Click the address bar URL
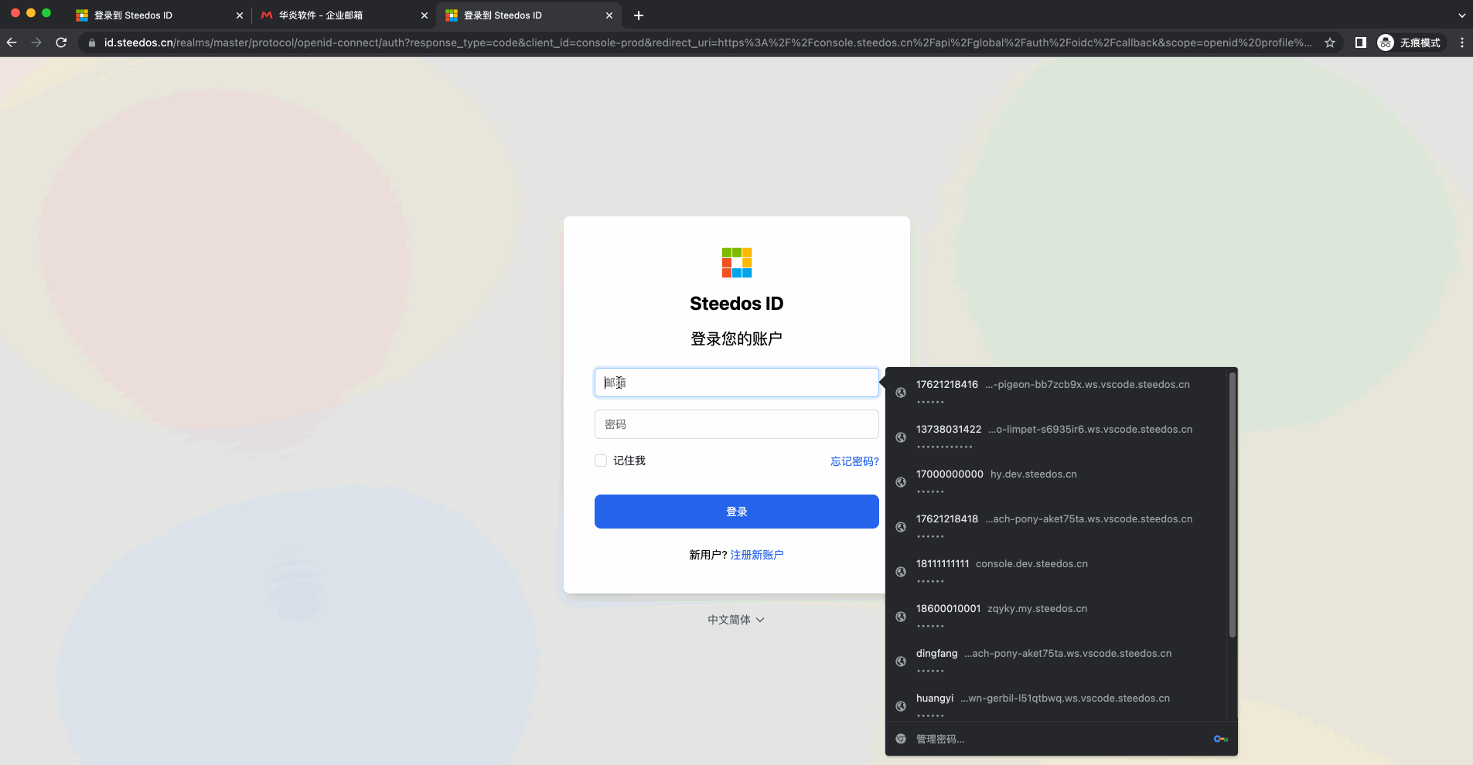 (x=708, y=42)
